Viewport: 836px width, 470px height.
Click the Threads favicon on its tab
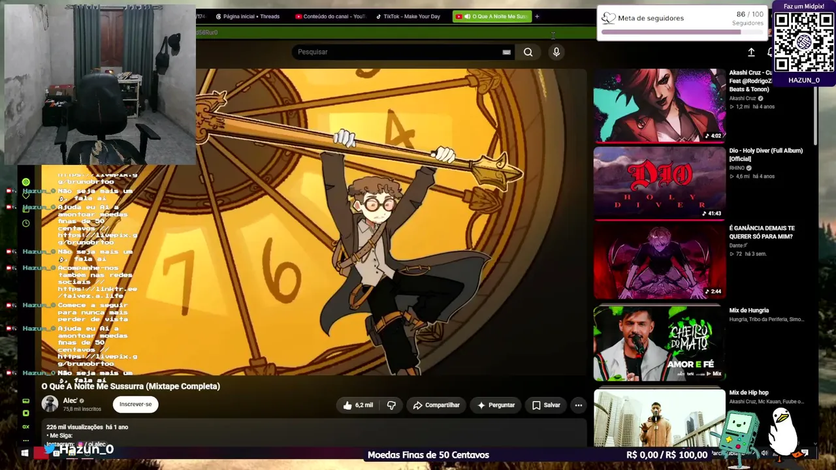[x=218, y=16]
